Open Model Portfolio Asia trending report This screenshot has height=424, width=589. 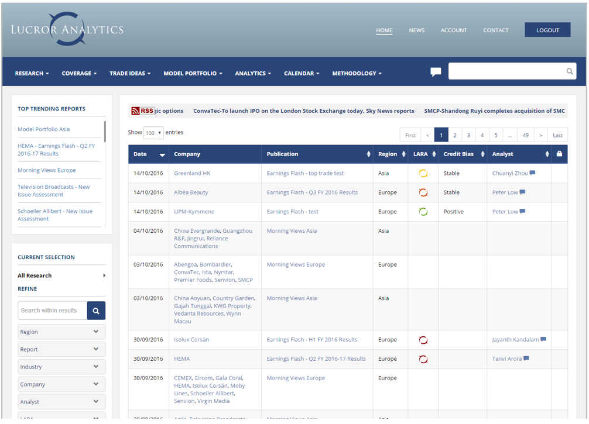[43, 129]
